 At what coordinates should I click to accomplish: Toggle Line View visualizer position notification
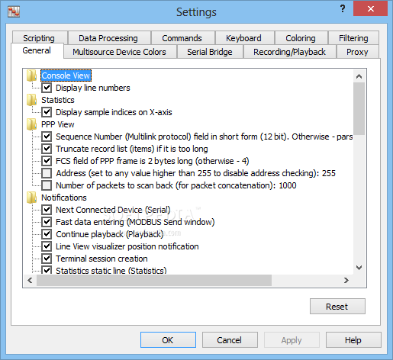(x=47, y=246)
